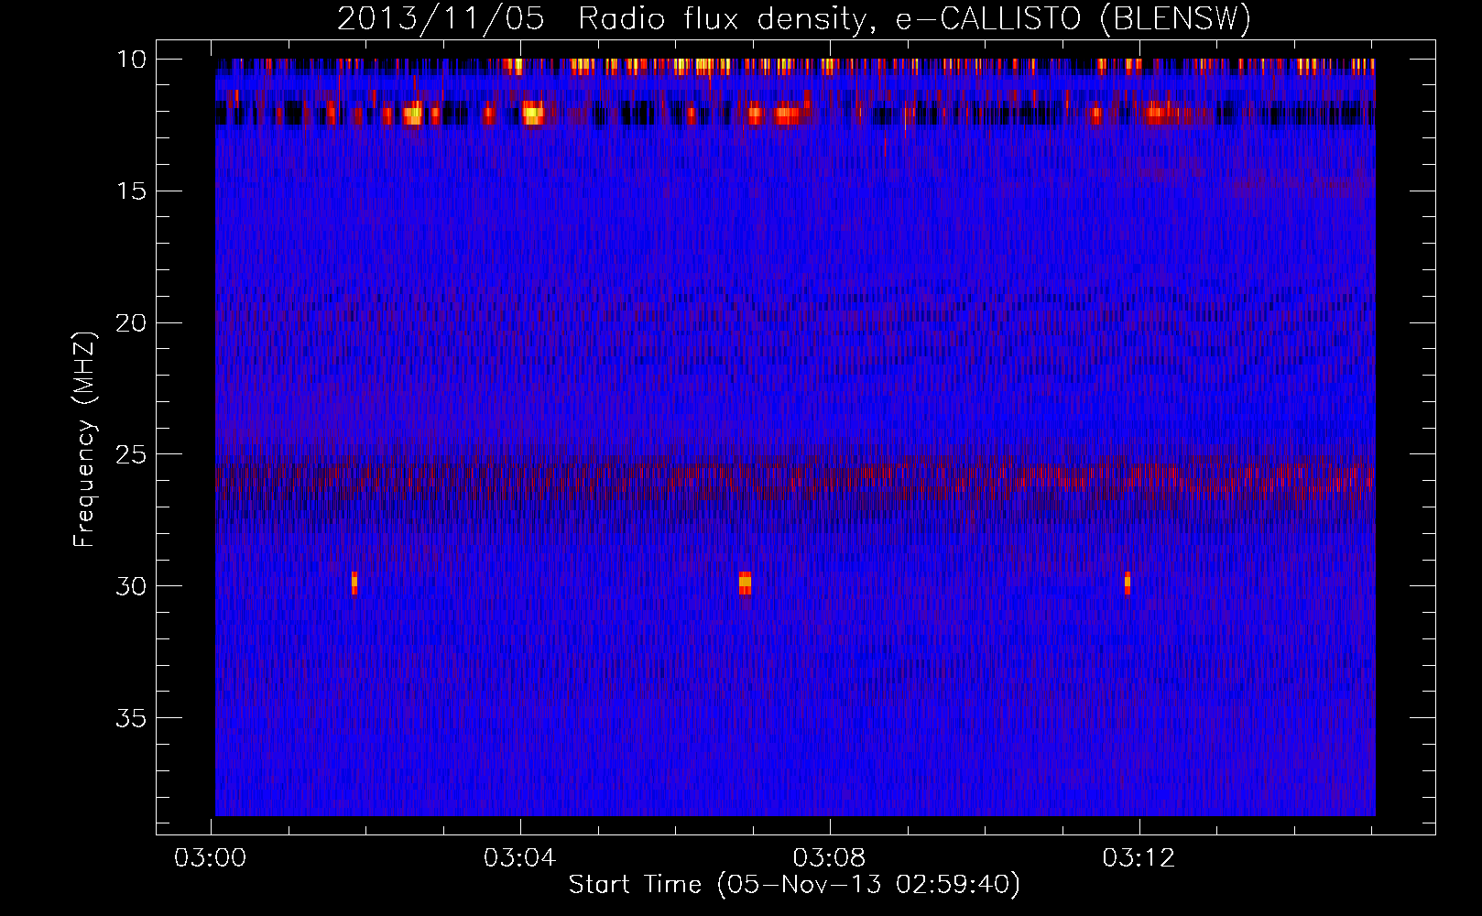Viewport: 1482px width, 916px height.
Task: Click the 03:08 time tick label
Action: [x=829, y=858]
